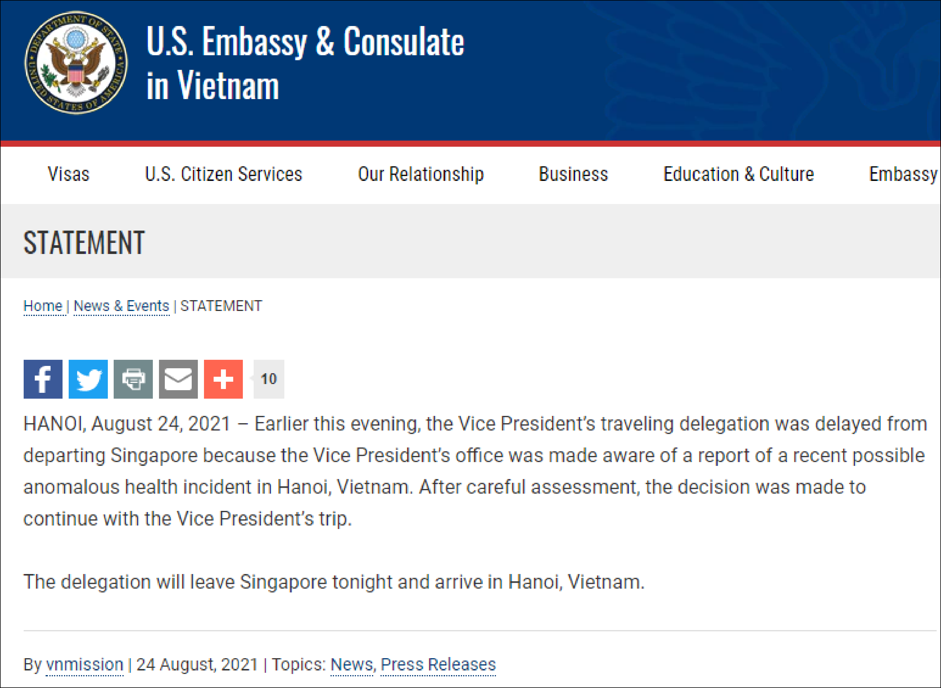Open the Press Releases topic link
Viewport: 941px width, 688px height.
pyautogui.click(x=438, y=664)
